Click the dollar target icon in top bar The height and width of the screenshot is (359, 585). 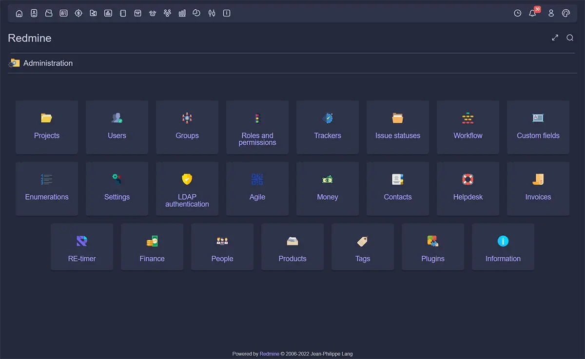click(78, 13)
